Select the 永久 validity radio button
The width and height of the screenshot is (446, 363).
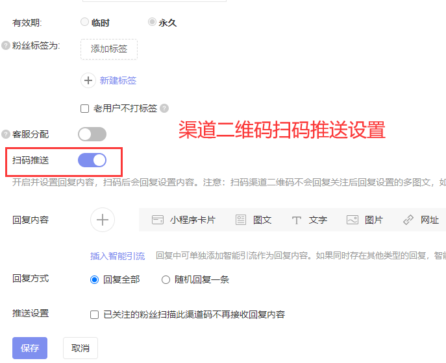(152, 22)
